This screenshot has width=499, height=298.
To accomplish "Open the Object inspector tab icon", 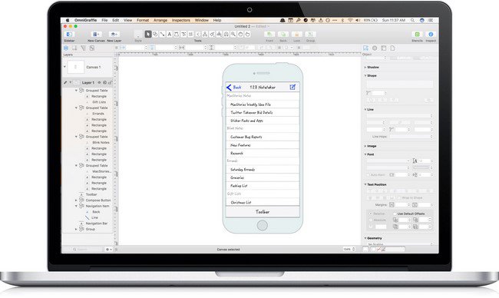I will tap(365, 48).
